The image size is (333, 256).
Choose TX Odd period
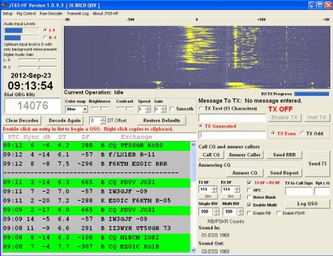(302, 133)
